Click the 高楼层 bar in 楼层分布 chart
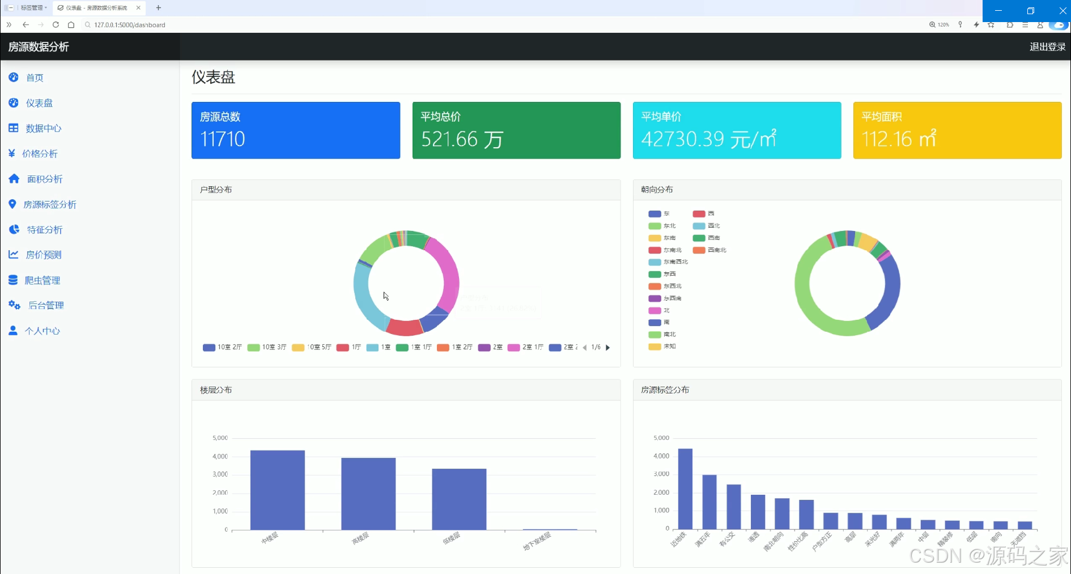Screen dimensions: 1071x574 (368, 494)
